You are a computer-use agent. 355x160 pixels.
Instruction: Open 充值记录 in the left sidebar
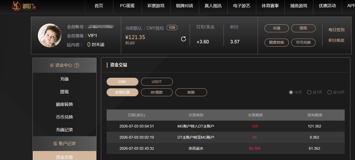(x=65, y=130)
